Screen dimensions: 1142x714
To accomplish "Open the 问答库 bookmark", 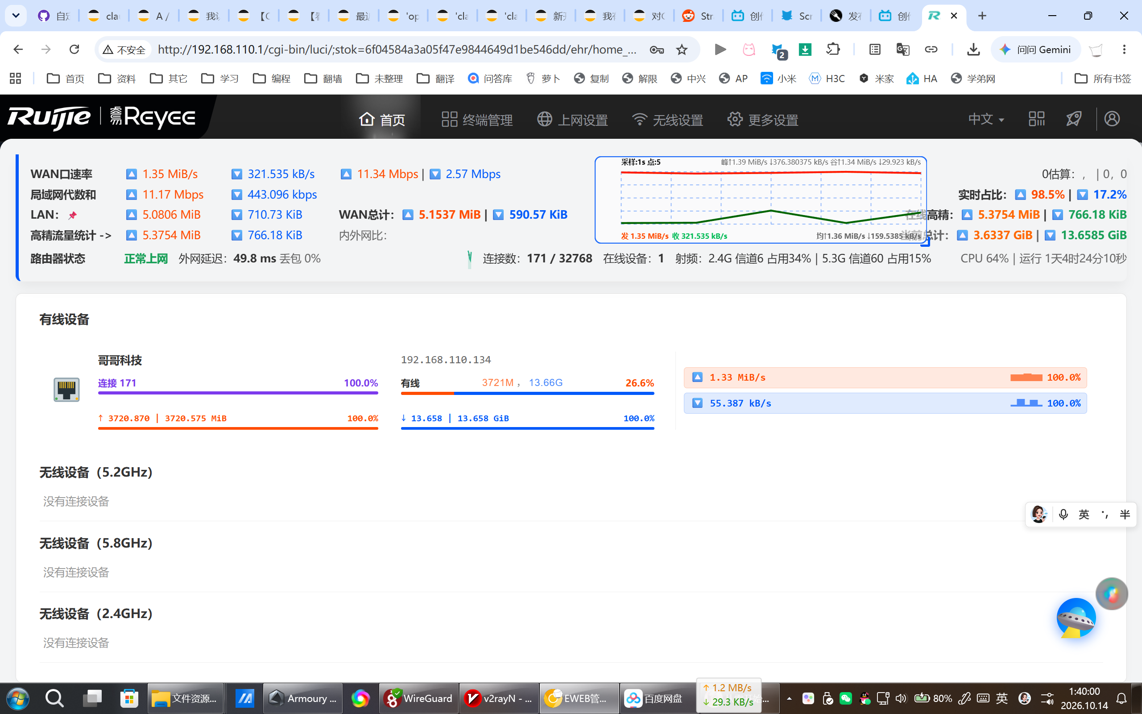I will pyautogui.click(x=489, y=79).
